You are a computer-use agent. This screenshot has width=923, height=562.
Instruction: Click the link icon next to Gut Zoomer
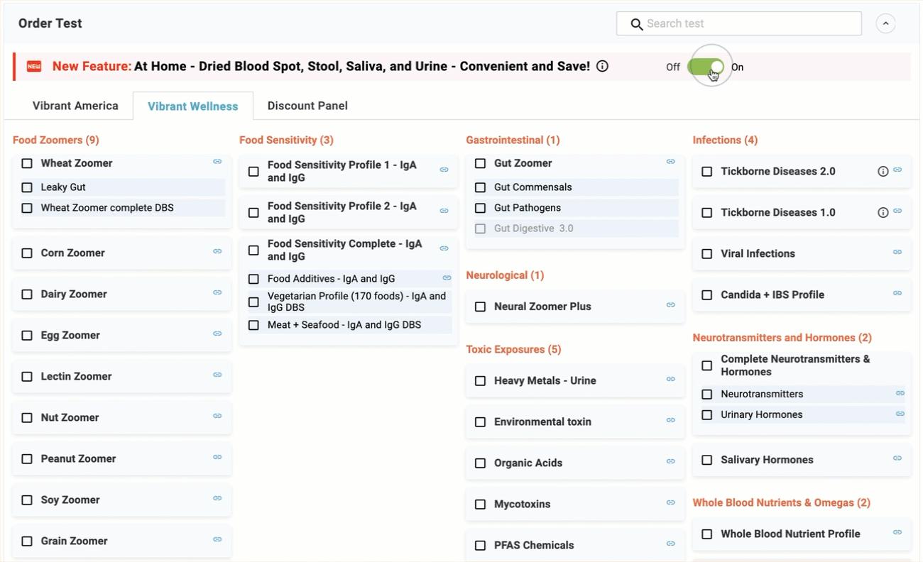point(670,162)
